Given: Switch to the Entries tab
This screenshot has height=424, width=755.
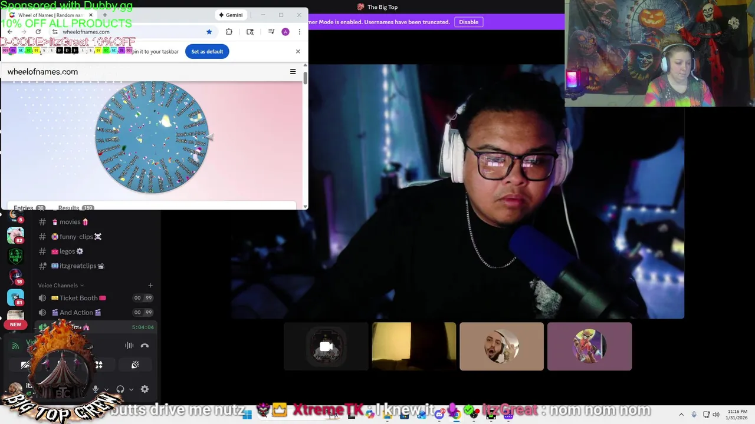Looking at the screenshot, I should pos(29,208).
